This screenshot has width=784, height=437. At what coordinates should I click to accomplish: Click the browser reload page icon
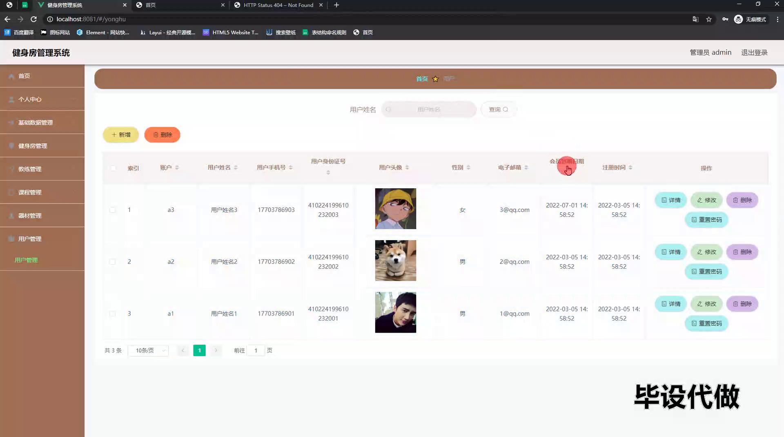coord(34,19)
